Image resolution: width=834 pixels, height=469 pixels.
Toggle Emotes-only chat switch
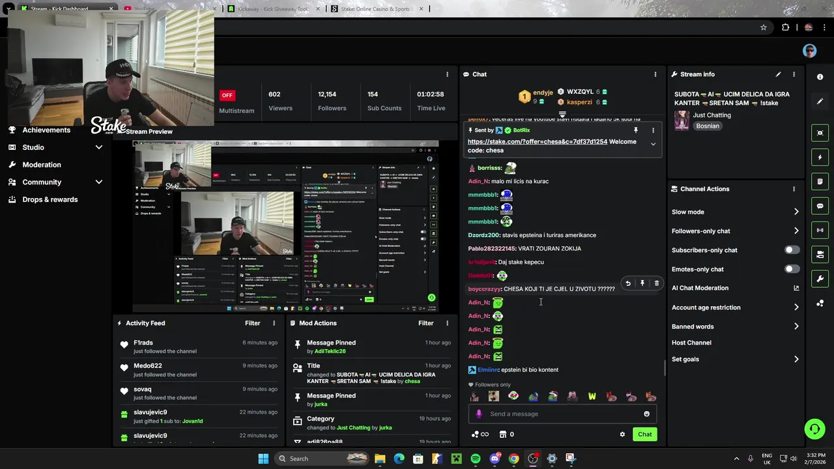(x=792, y=269)
